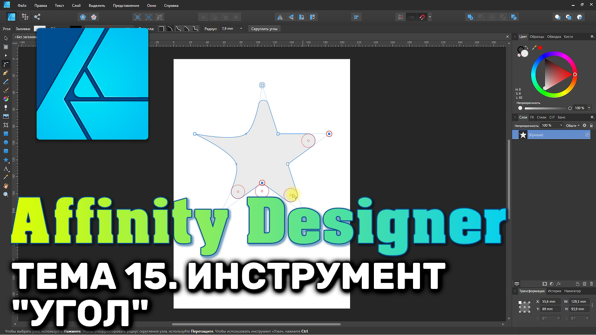Select the Rounded Rectangle tool
Viewport: 596px width, 335px height.
6,151
